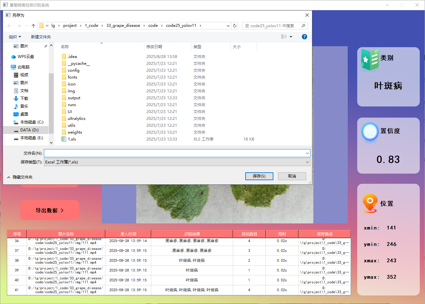425x304 pixels.
Task: Open the 组织 dropdown menu
Action: coord(15,37)
